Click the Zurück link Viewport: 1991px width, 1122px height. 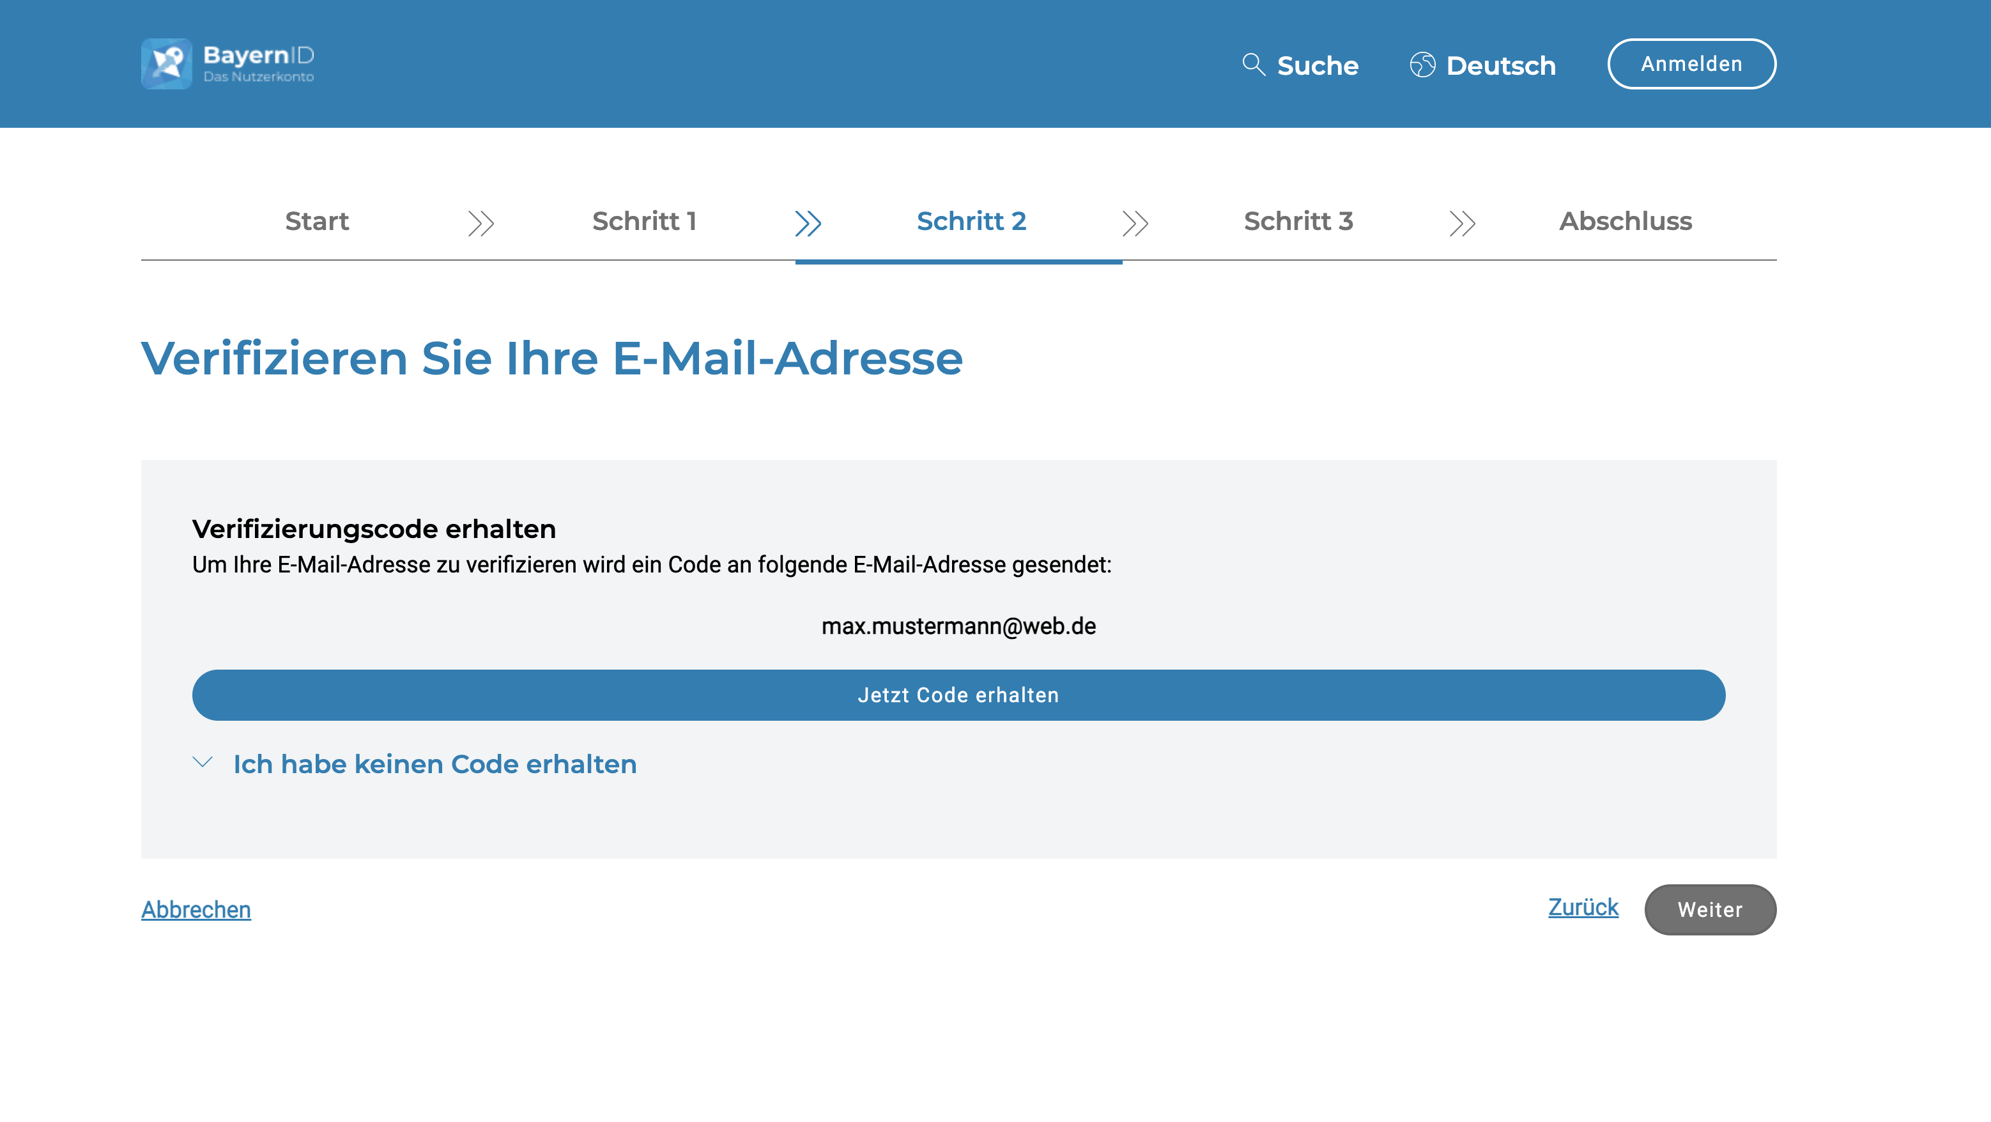click(1583, 907)
